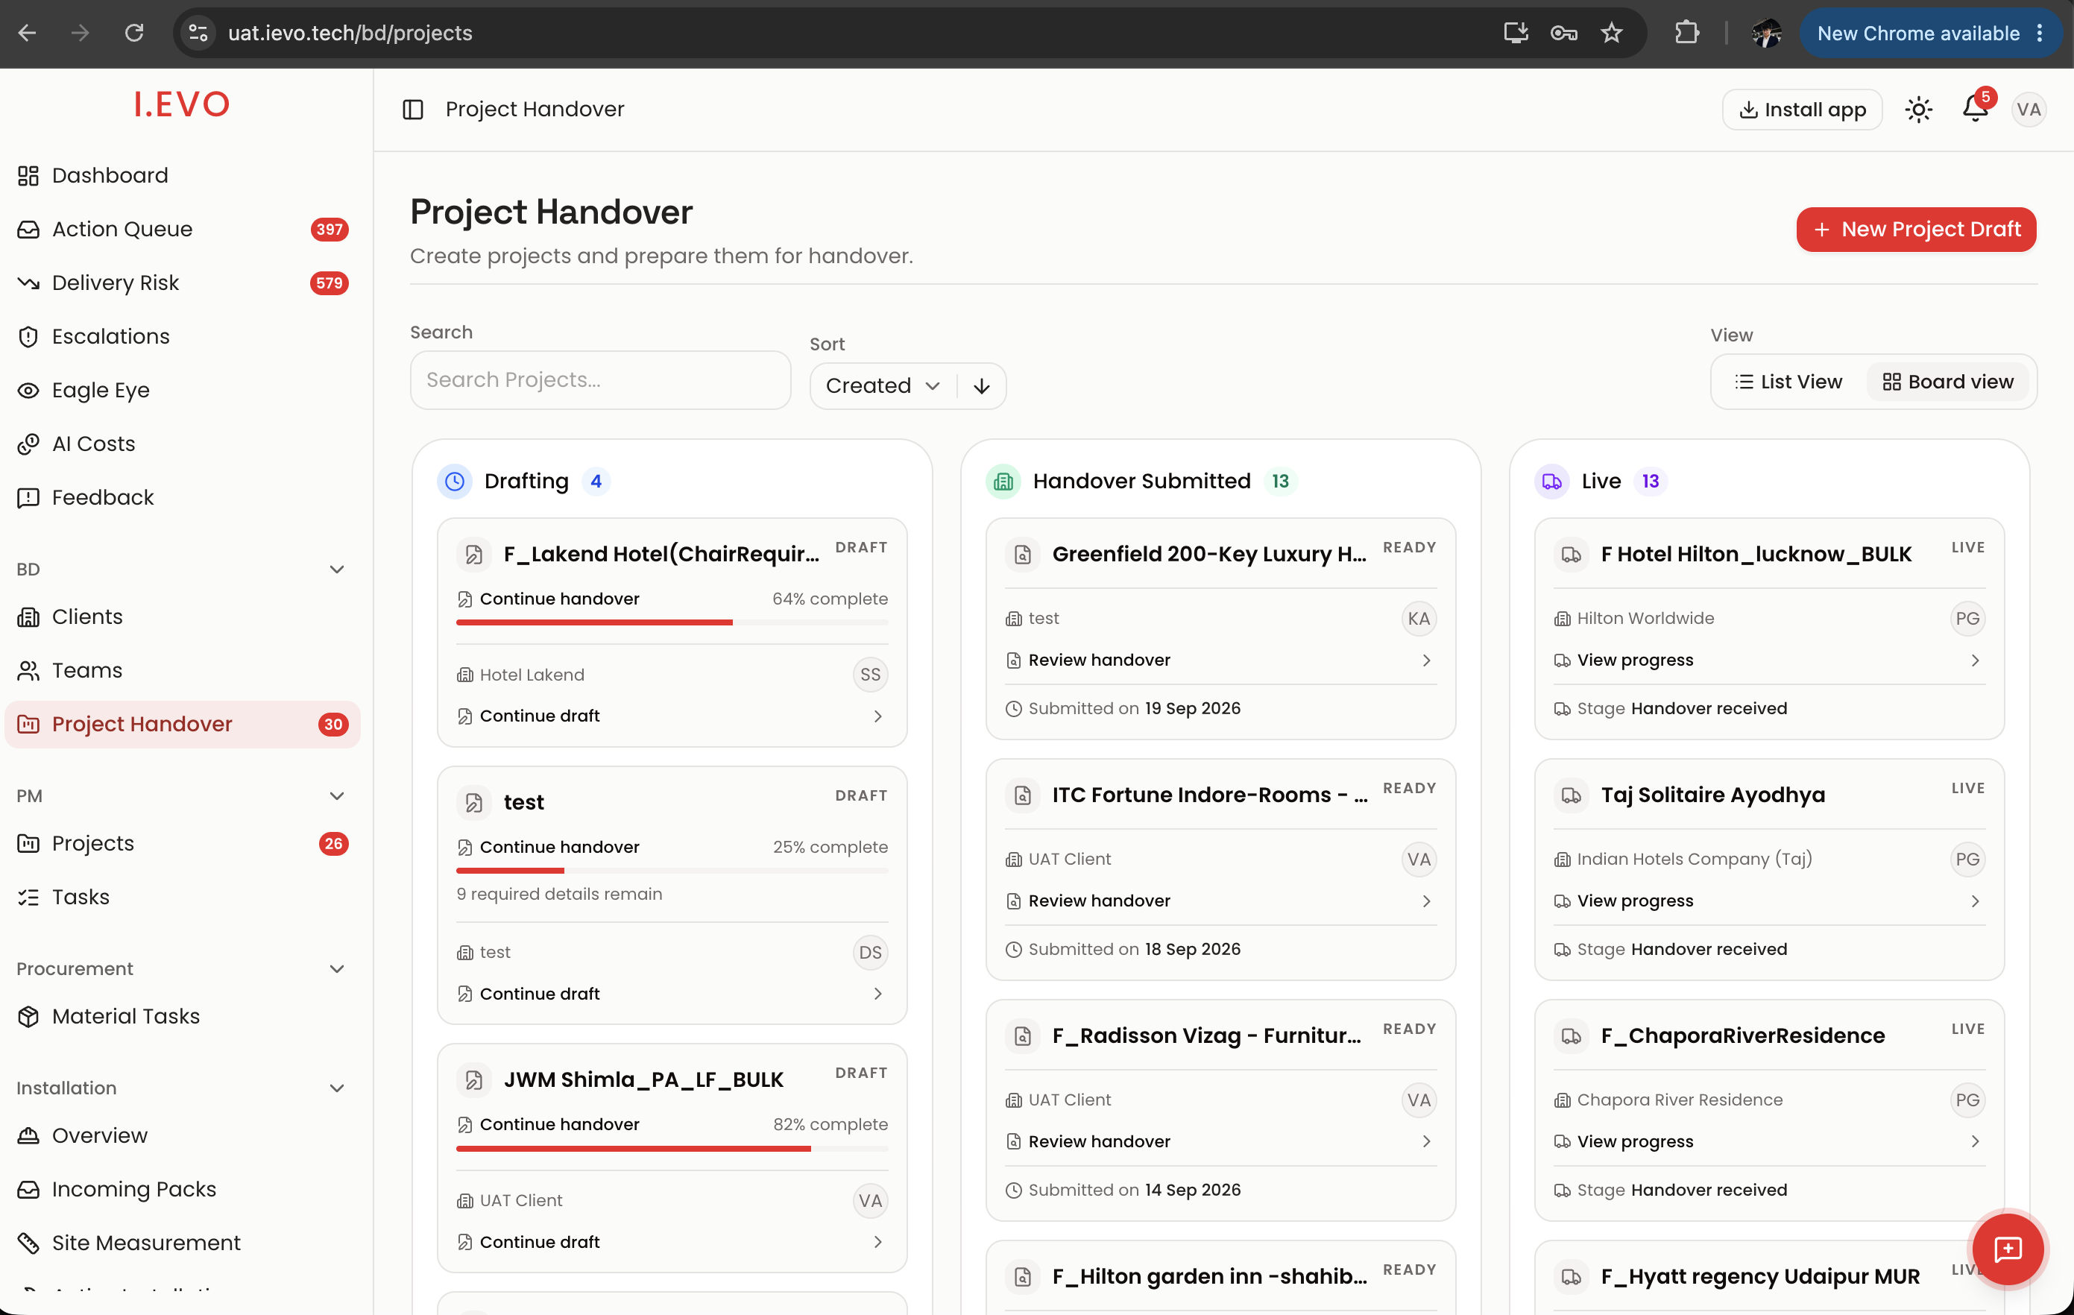Open the Created sort dropdown
The width and height of the screenshot is (2074, 1315).
[883, 386]
